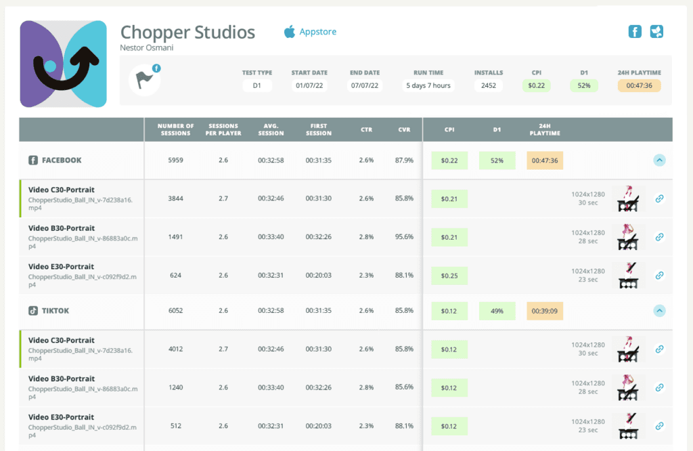The width and height of the screenshot is (693, 451).
Task: Sort by Number of Sessions column header
Action: point(175,129)
